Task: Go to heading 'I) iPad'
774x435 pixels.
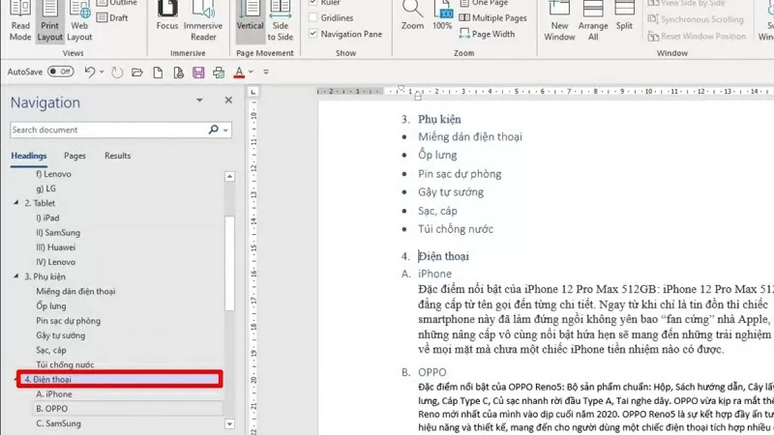Action: tap(47, 218)
